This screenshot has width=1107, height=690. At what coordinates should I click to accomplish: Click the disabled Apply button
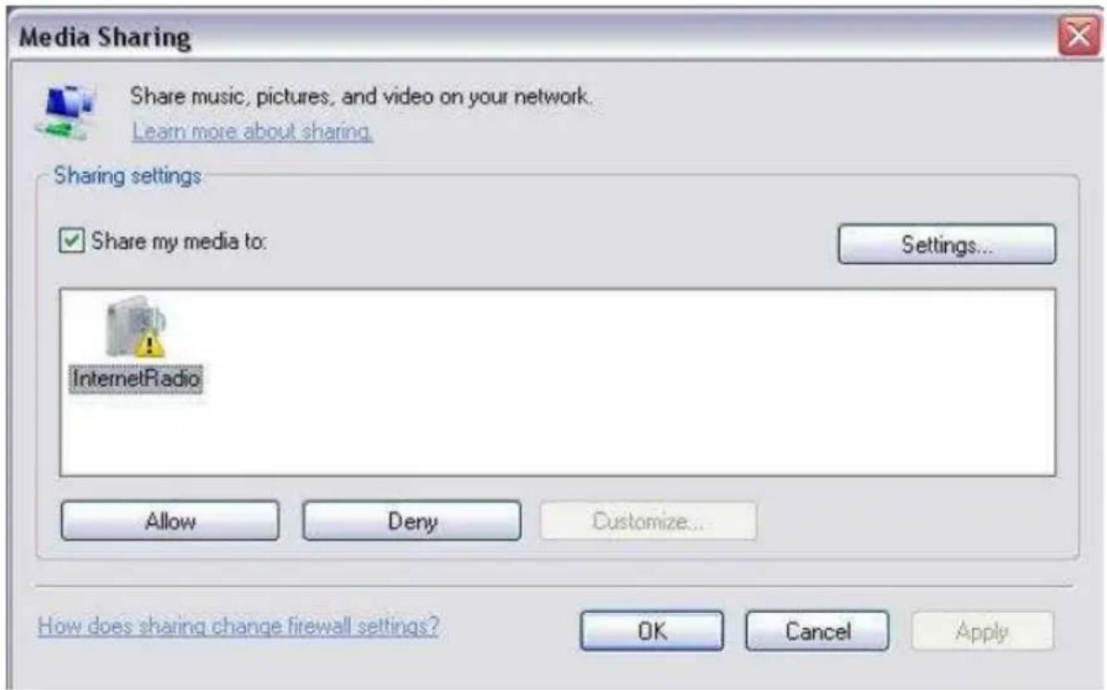[982, 631]
